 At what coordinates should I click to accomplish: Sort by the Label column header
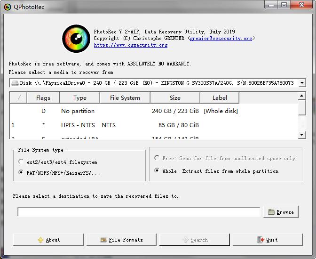click(220, 97)
